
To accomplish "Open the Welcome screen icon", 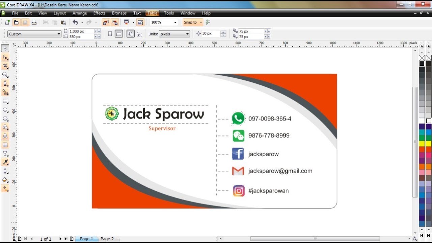I will coord(140,22).
